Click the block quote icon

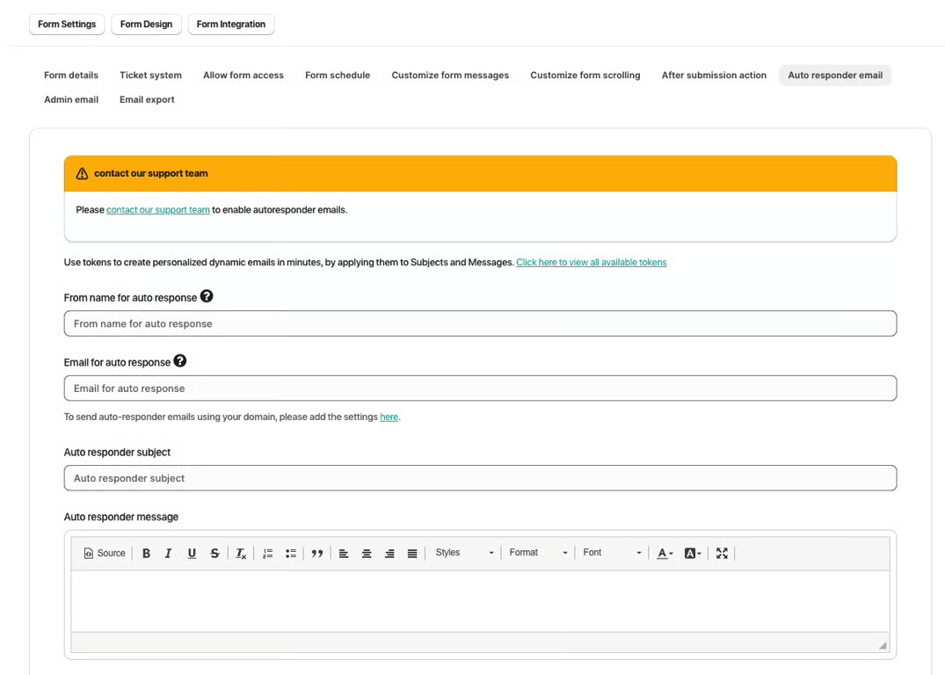click(317, 553)
